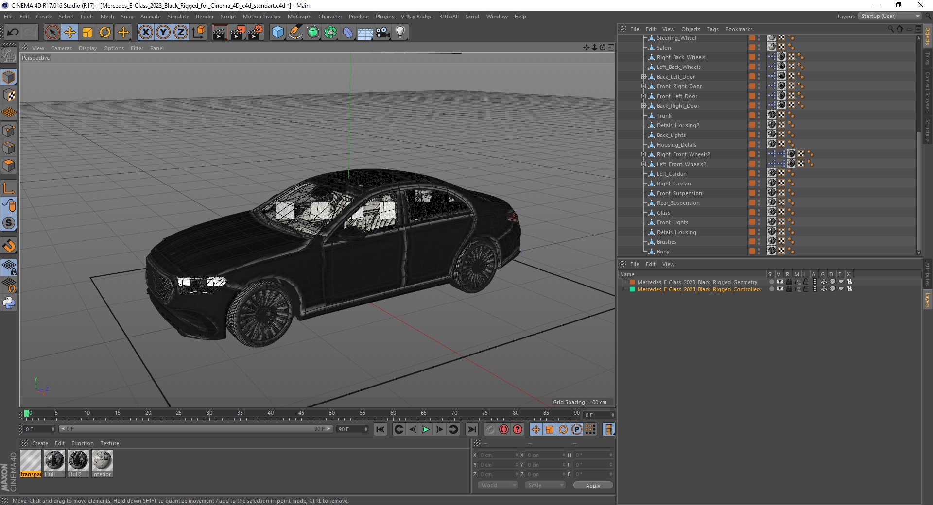
Task: Open the Character menu
Action: tap(330, 17)
